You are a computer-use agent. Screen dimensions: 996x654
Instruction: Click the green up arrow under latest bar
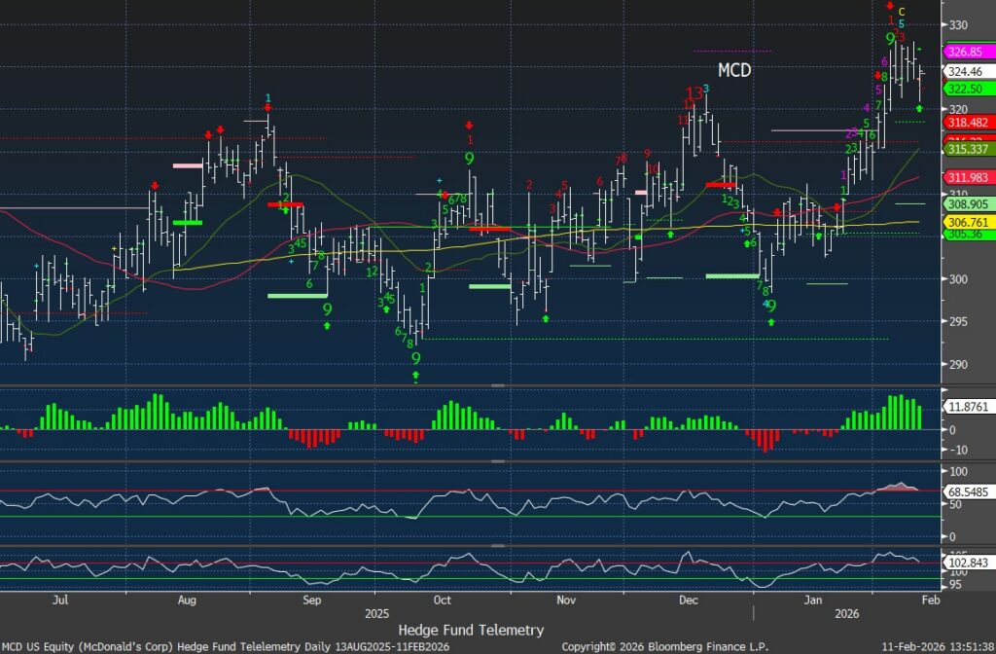click(919, 108)
